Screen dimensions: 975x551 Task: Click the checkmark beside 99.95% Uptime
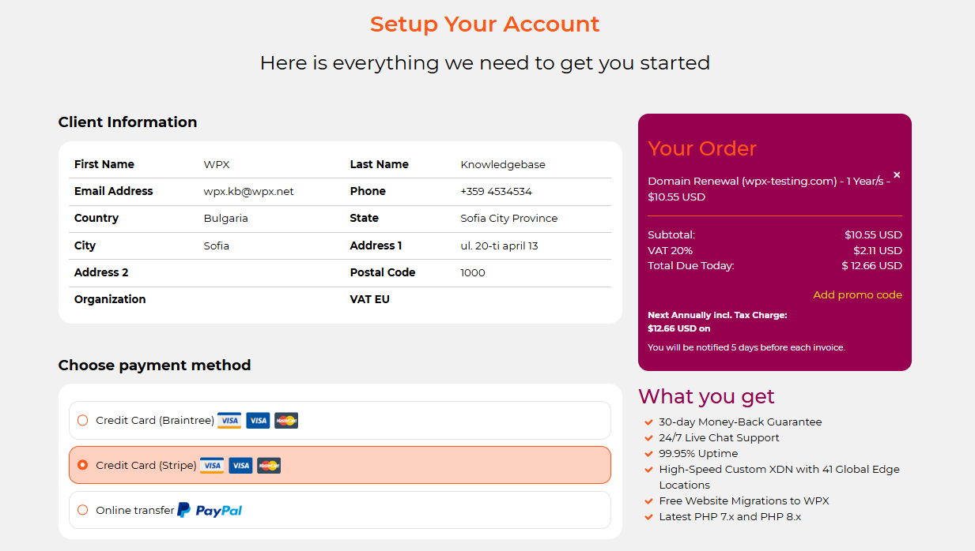[x=649, y=454]
